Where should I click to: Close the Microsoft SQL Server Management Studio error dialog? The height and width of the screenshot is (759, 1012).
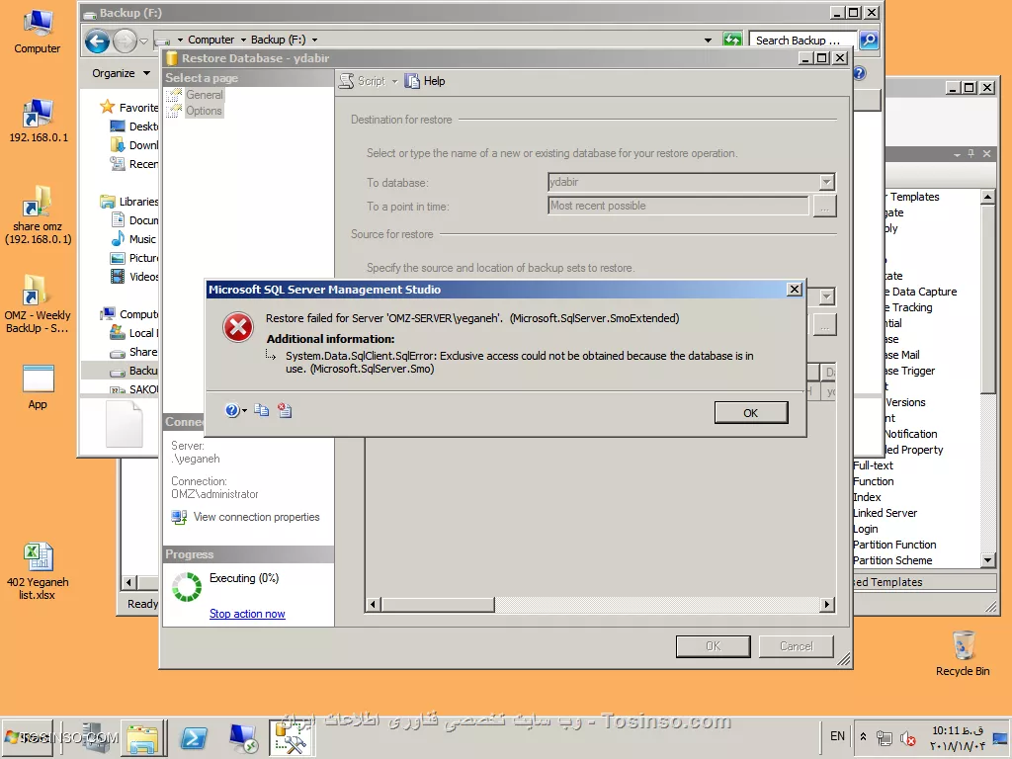pyautogui.click(x=795, y=290)
